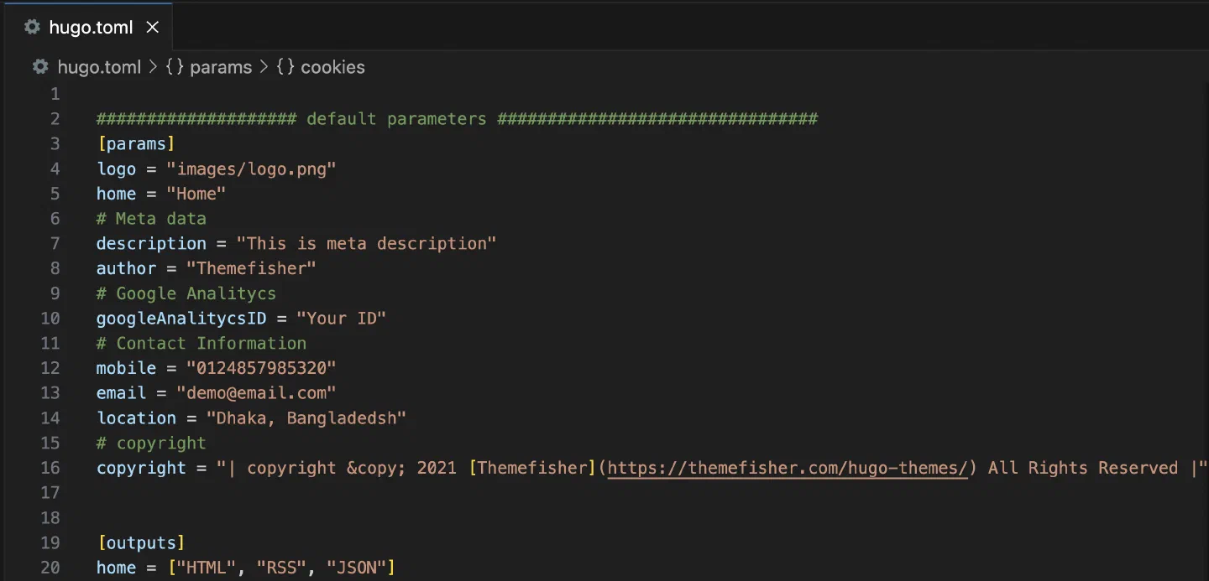The image size is (1209, 581).
Task: Select the hugo.toml tab title
Action: point(91,27)
